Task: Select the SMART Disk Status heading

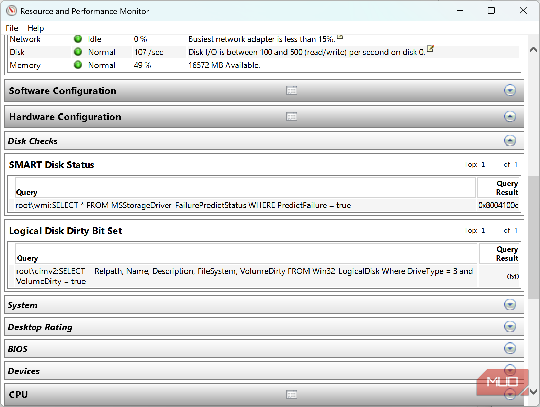Action: pos(52,165)
